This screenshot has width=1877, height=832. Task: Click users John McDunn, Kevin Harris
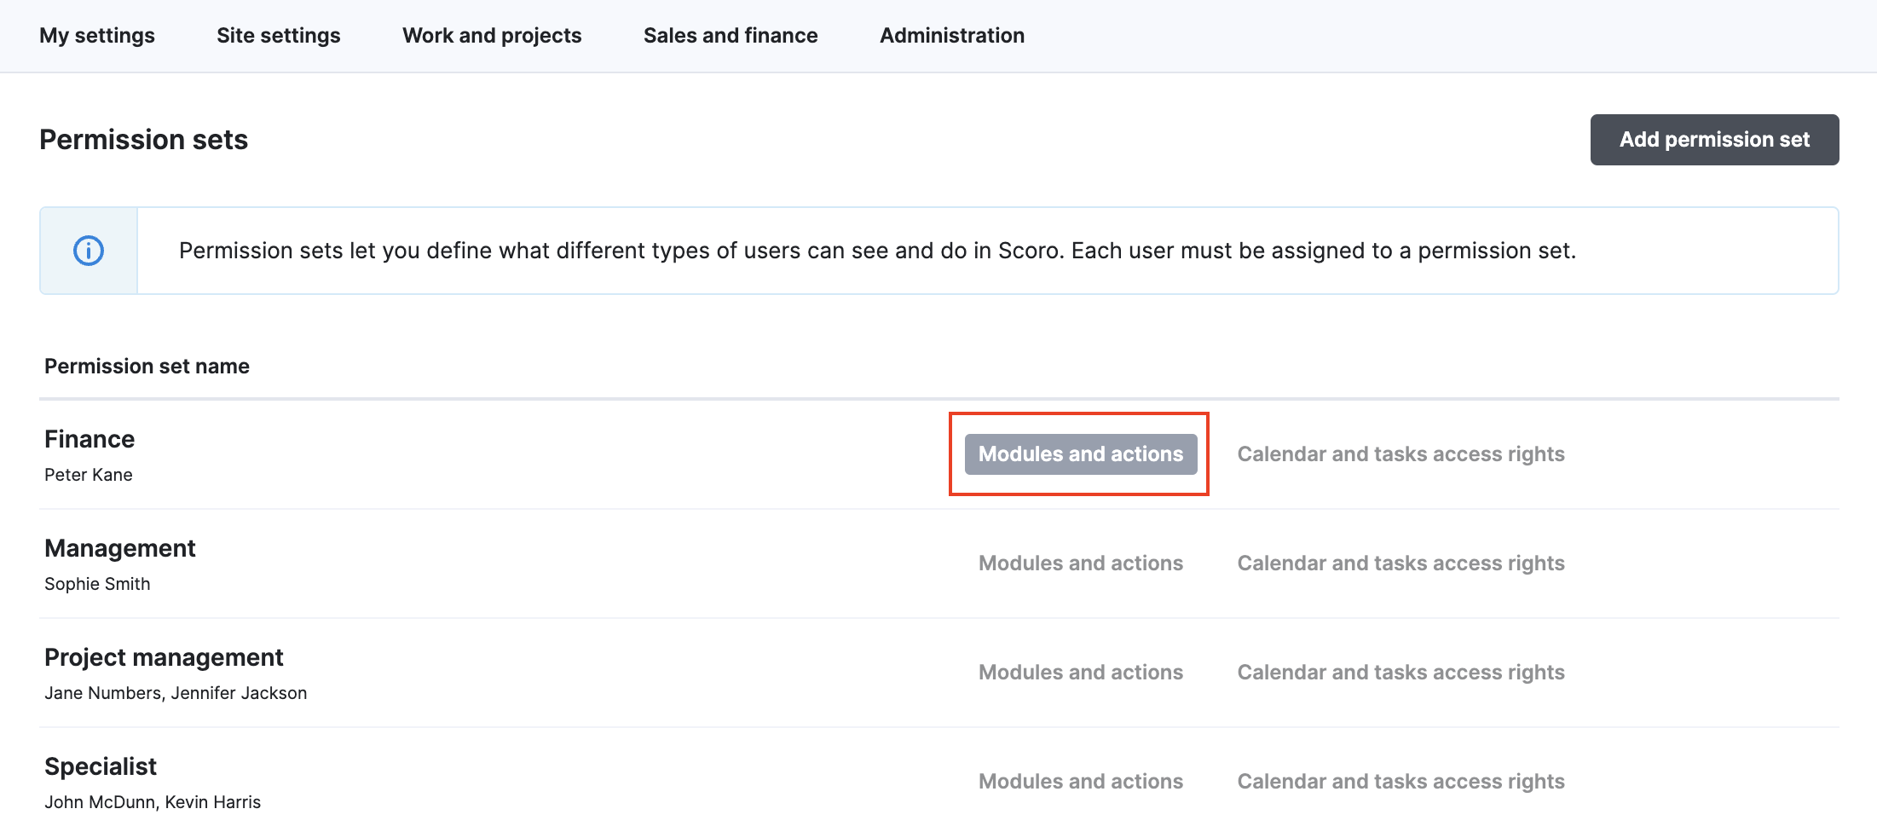[x=153, y=802]
